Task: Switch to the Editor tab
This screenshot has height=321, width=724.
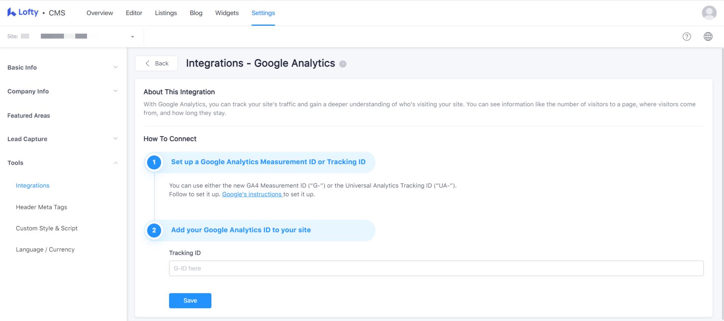Action: point(134,12)
